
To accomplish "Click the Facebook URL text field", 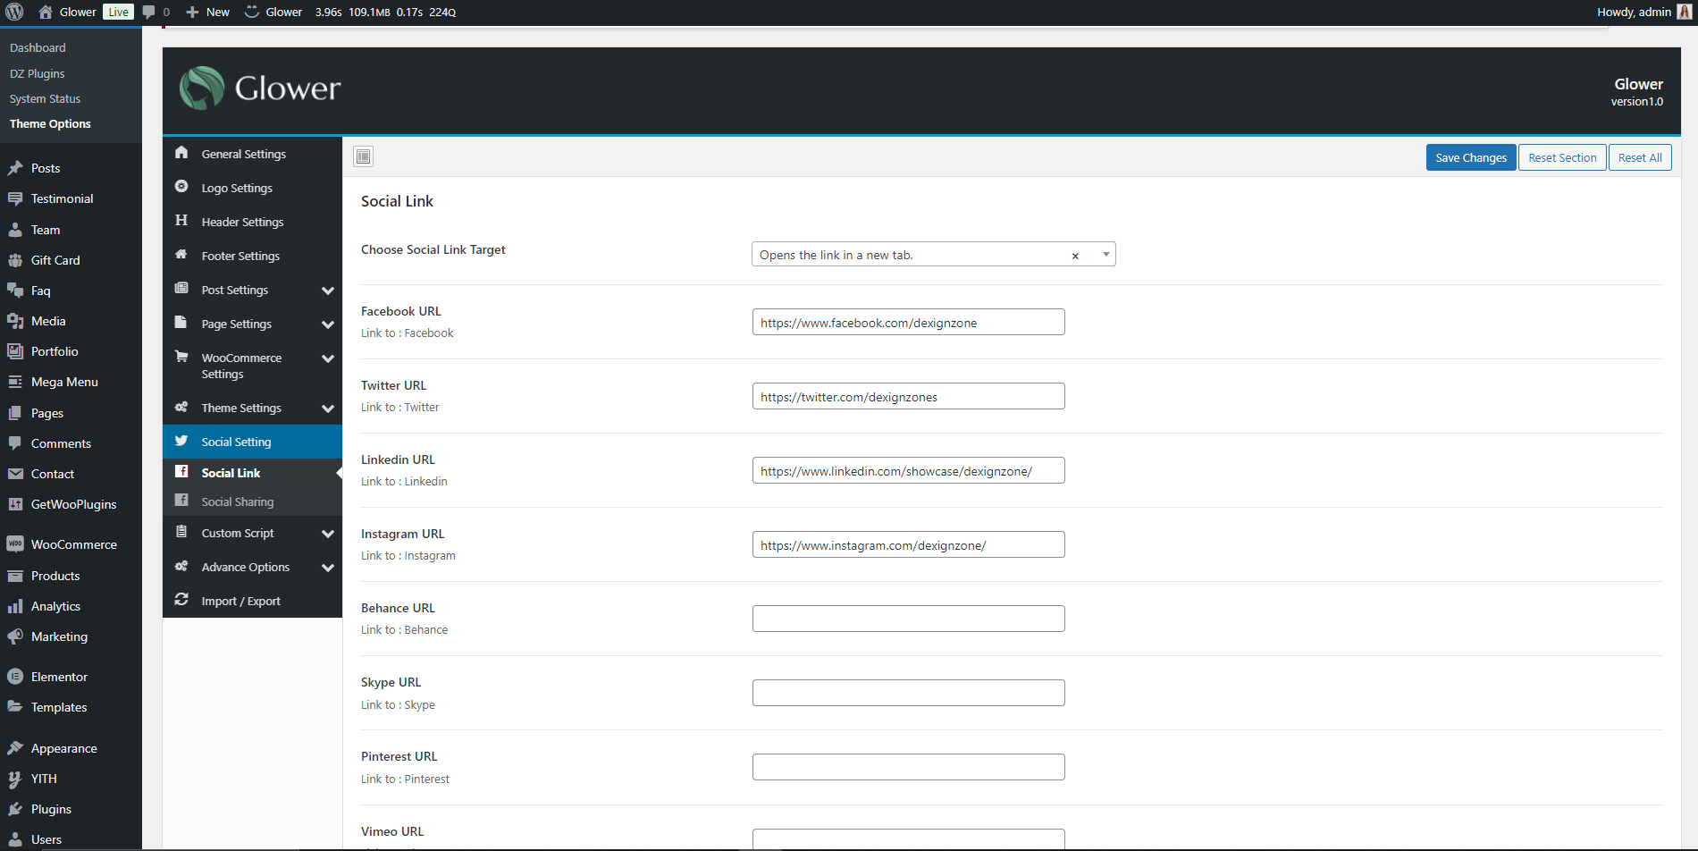I will 908,323.
